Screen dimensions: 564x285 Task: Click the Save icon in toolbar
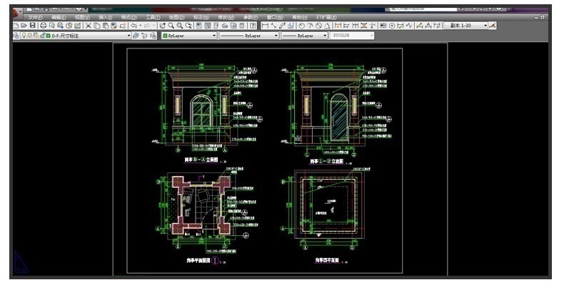(33, 26)
